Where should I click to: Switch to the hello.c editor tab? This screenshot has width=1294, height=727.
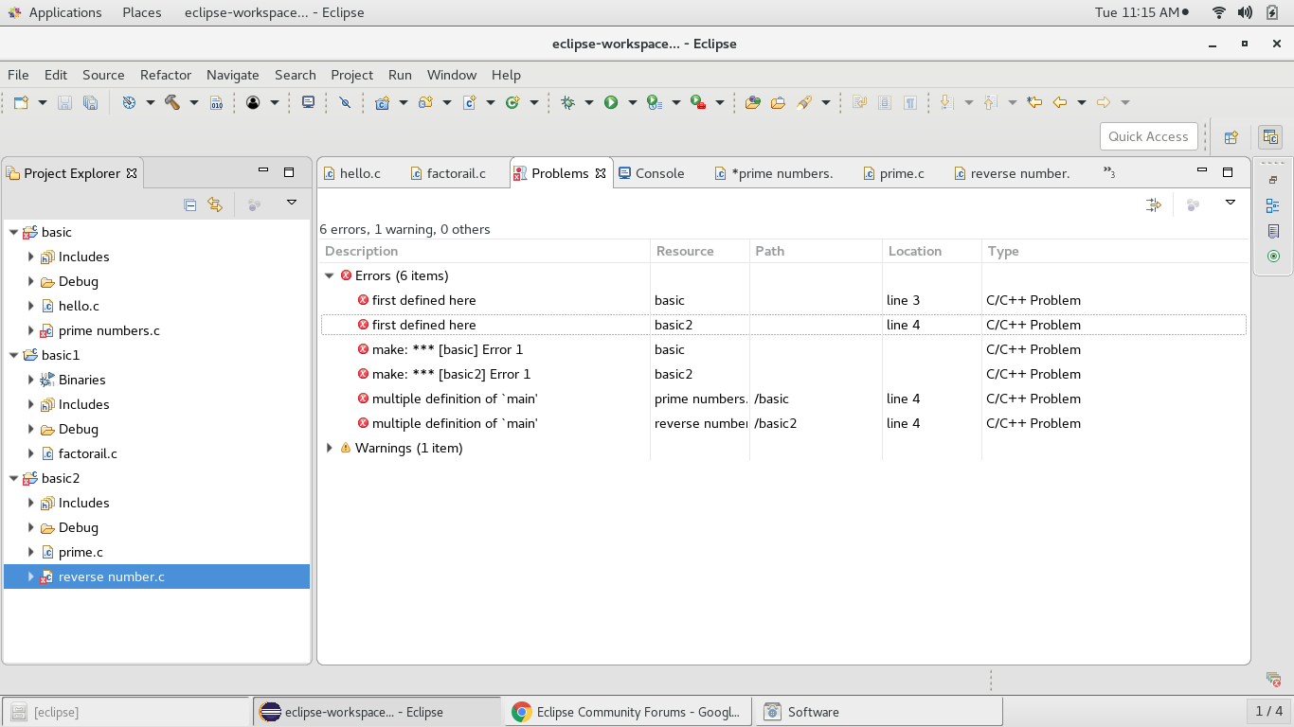click(352, 173)
